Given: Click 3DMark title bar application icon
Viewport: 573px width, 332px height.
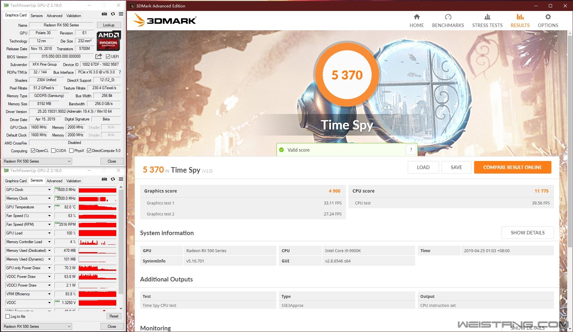Looking at the screenshot, I should pos(132,6).
